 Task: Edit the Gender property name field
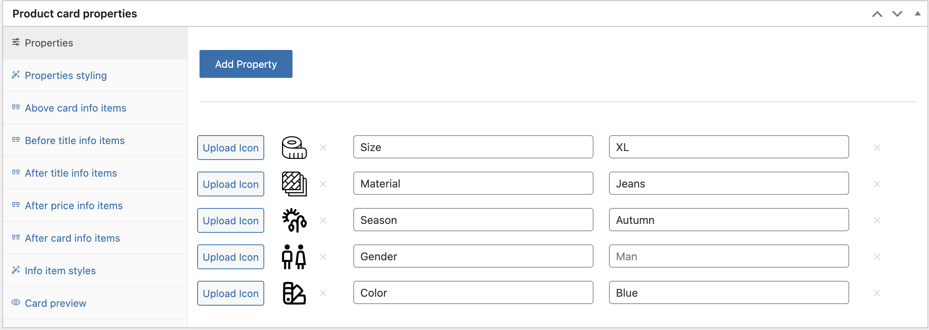tap(473, 256)
